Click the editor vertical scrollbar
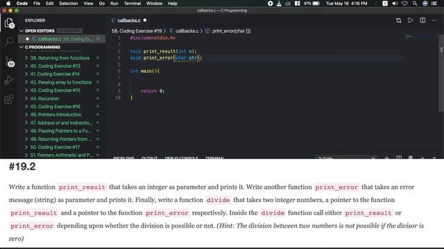 (441, 73)
